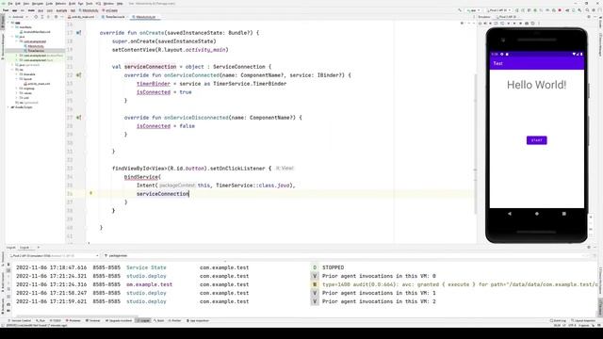
Task: Open IDE settings gear in top toolbar
Action: click(594, 10)
